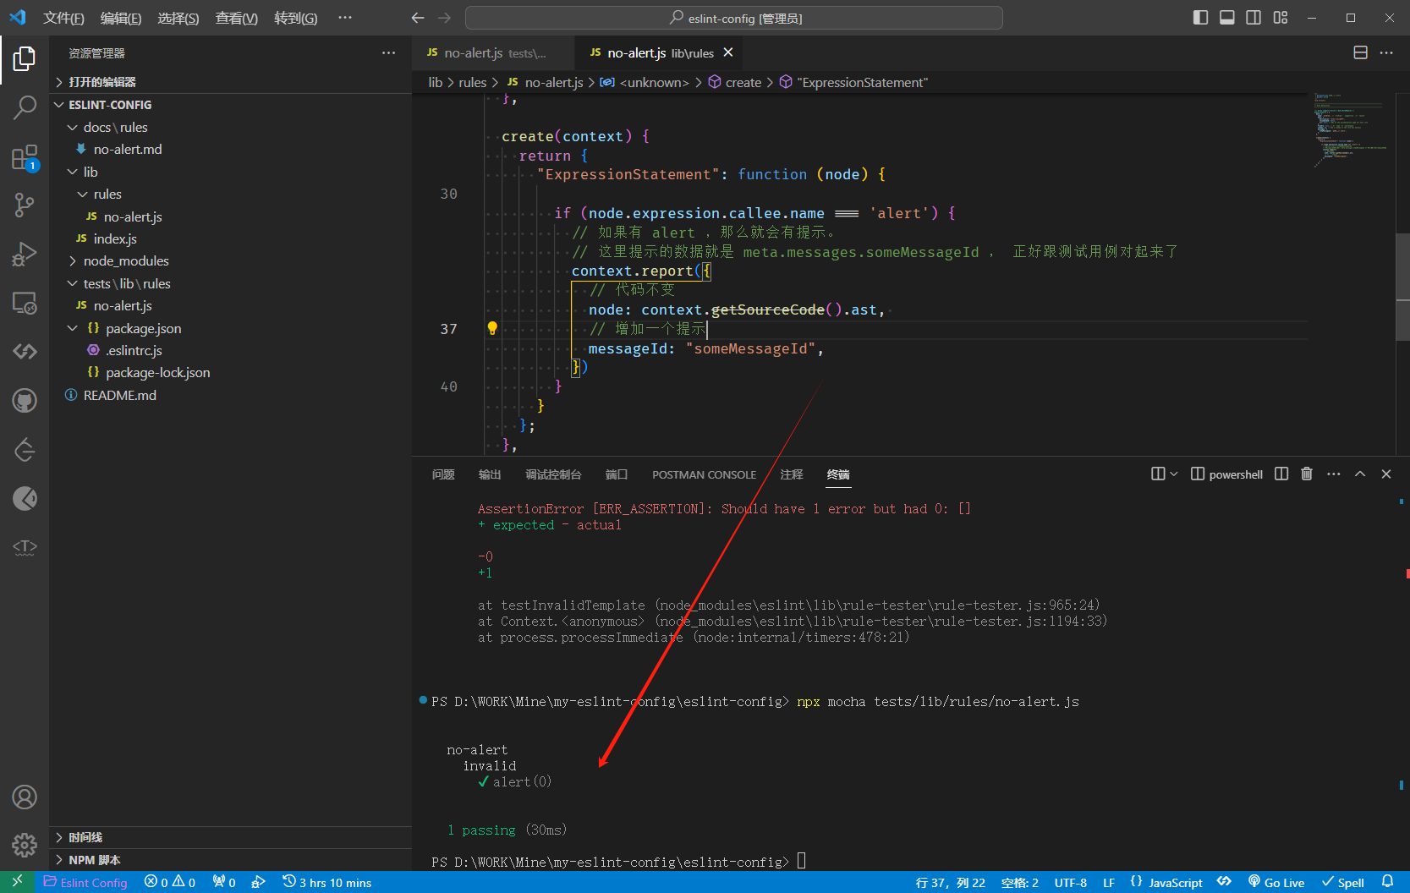Expand the node_modules folder
Screen dimensions: 1410x893
coord(230,260)
